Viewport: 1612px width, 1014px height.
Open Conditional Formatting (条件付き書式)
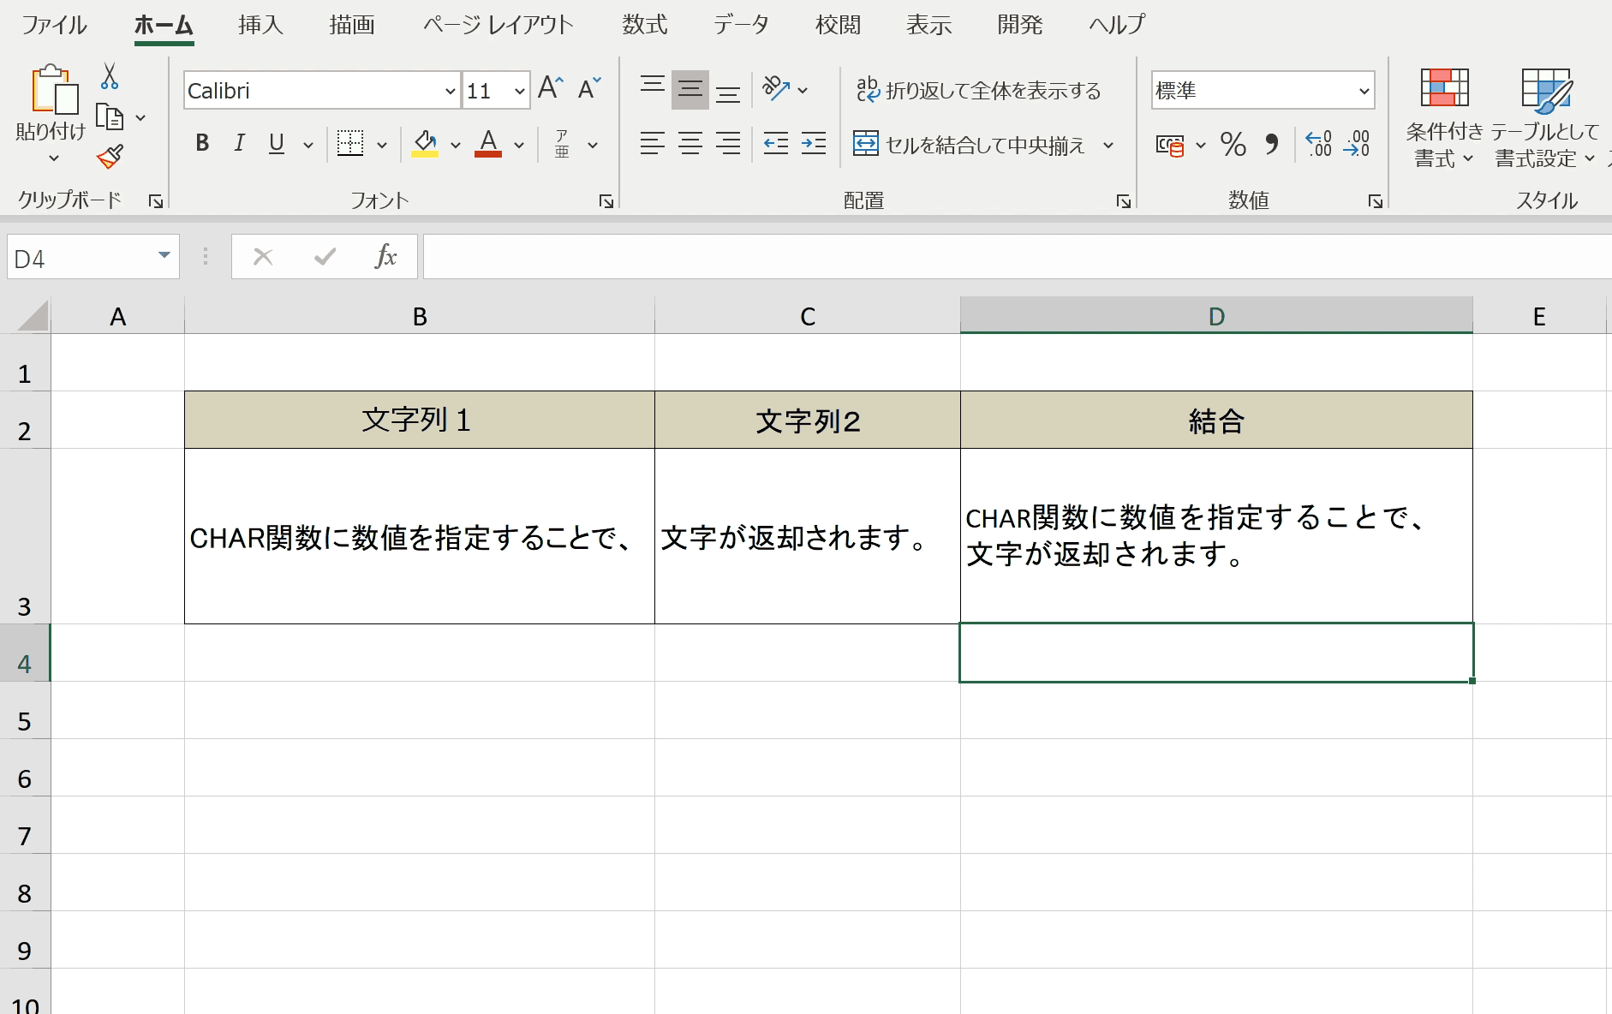click(1444, 117)
